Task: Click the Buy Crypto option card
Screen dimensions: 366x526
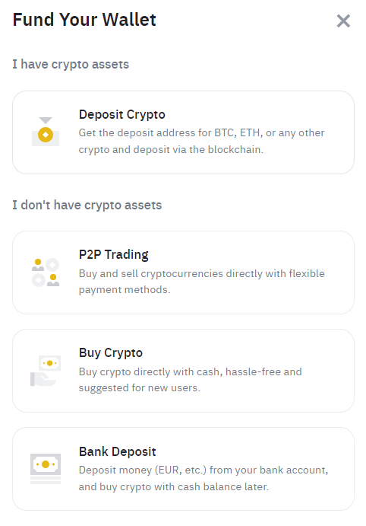Action: 183,371
